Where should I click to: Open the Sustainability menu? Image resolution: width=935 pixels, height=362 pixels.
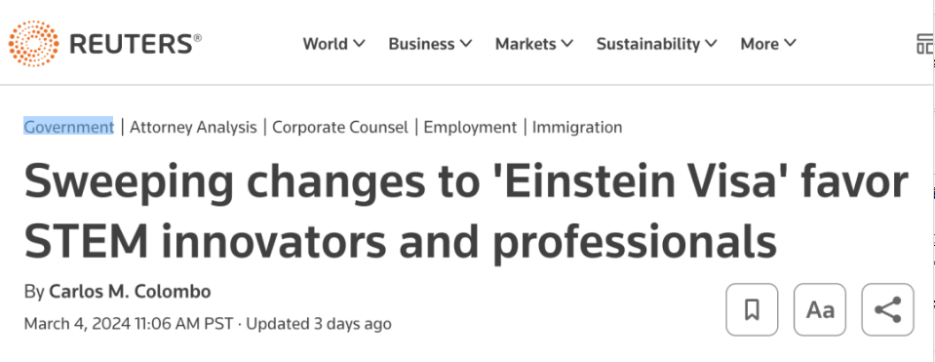[657, 44]
